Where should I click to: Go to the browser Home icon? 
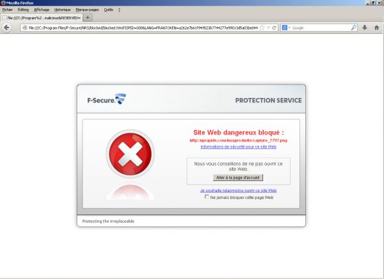(377, 28)
